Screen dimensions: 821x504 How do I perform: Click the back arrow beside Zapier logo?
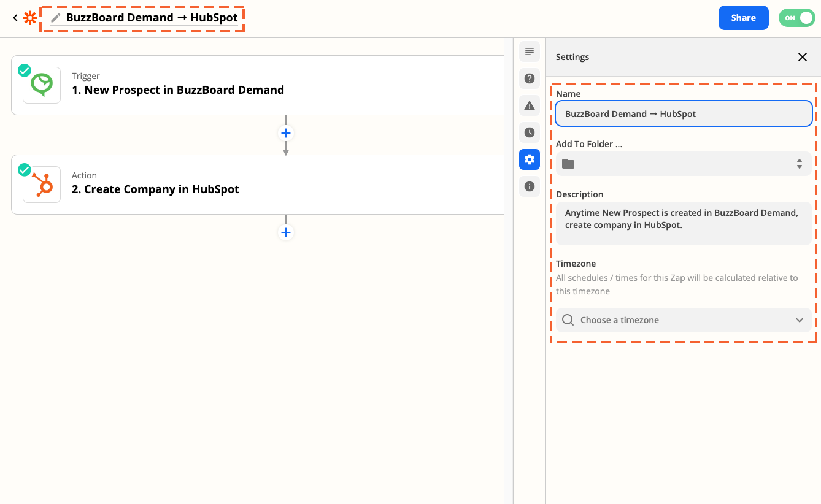15,18
